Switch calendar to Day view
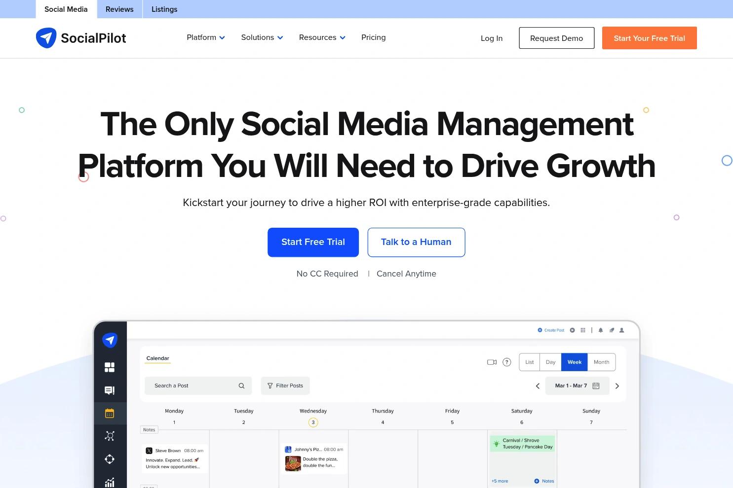Image resolution: width=733 pixels, height=488 pixels. click(551, 362)
